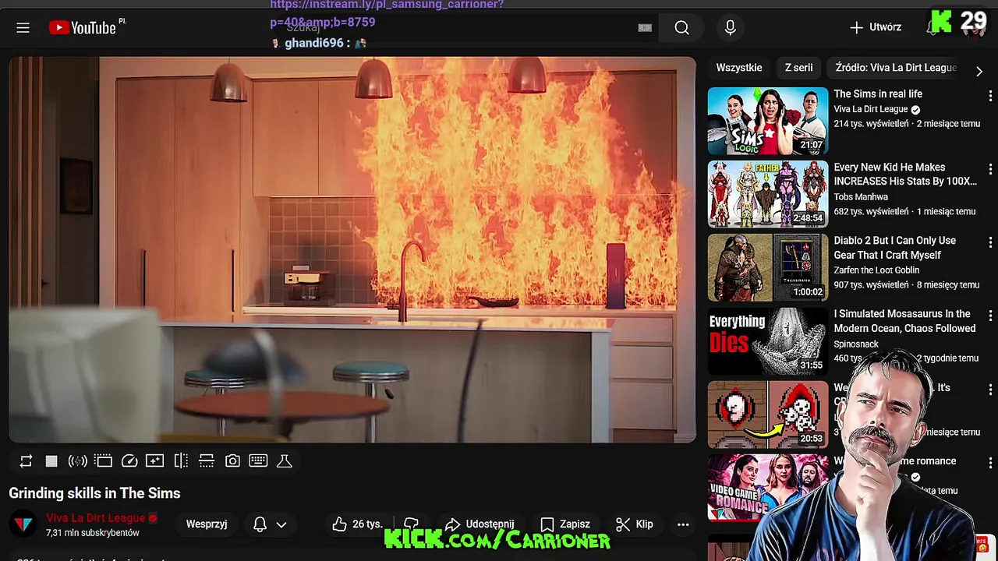
Task: Open The Sims in real life thumbnail
Action: click(x=768, y=121)
